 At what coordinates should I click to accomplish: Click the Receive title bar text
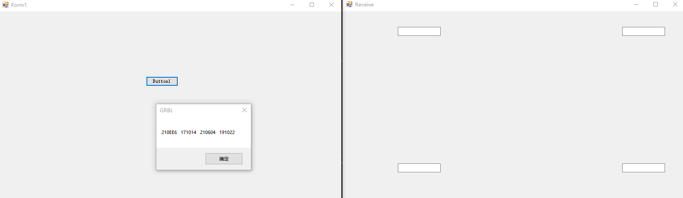click(x=364, y=5)
